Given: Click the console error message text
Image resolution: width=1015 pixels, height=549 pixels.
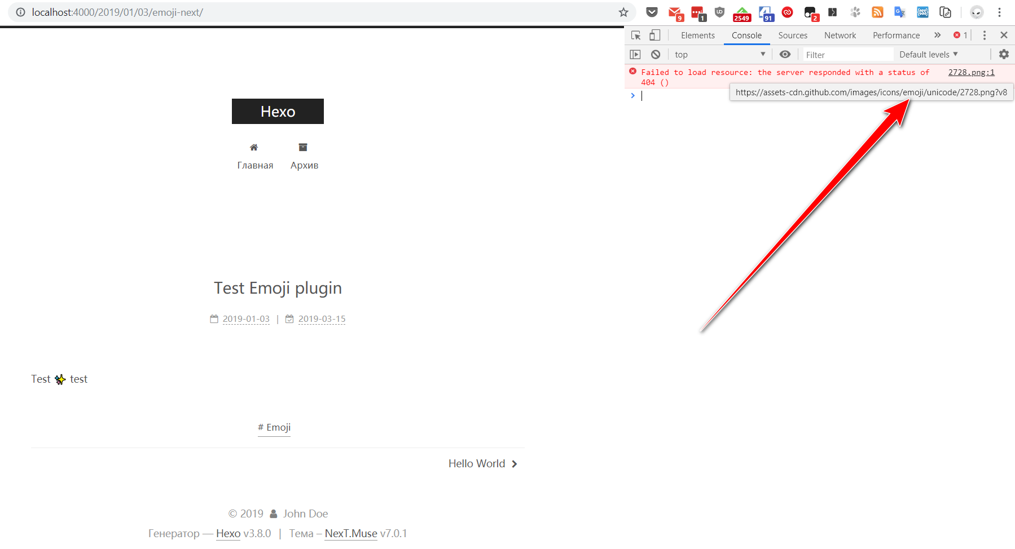Looking at the screenshot, I should [x=785, y=77].
